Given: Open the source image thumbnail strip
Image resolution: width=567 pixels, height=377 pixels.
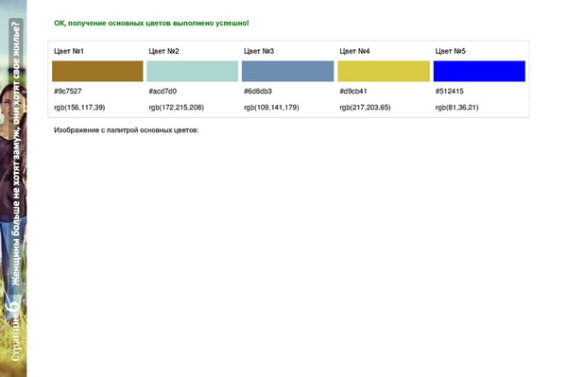Looking at the screenshot, I should tap(13, 188).
